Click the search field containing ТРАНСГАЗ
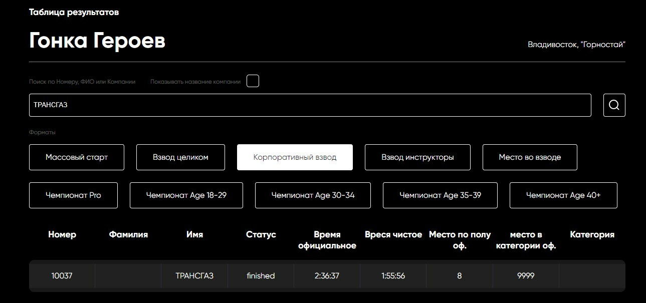Viewport: 646px width, 303px height. [x=310, y=105]
